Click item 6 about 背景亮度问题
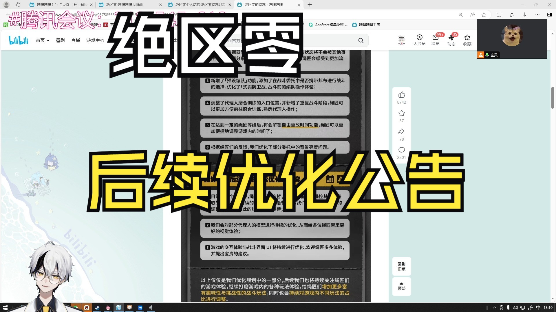Image resolution: width=556 pixels, height=312 pixels. point(275,147)
